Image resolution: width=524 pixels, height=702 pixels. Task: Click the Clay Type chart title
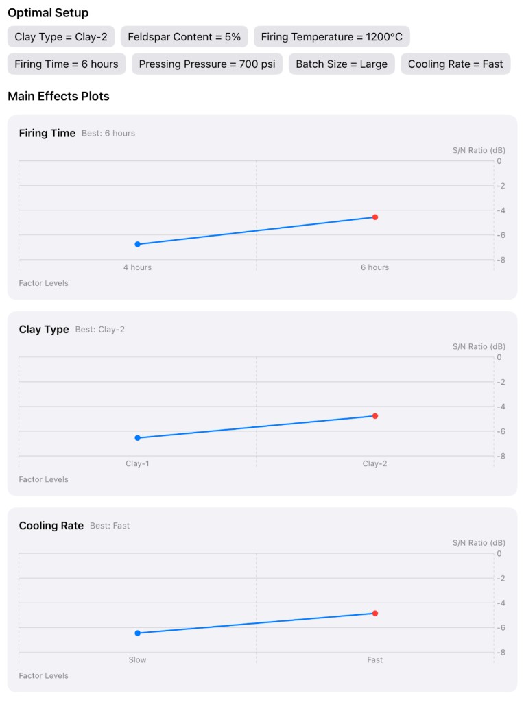(x=44, y=330)
